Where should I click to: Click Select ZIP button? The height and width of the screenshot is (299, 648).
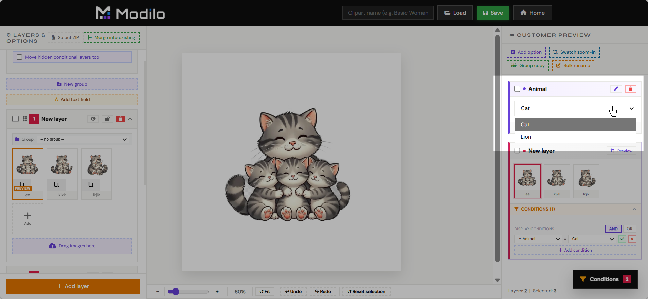pyautogui.click(x=65, y=37)
